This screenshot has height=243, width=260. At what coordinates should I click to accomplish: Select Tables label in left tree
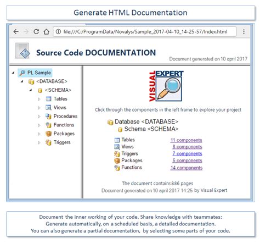click(x=60, y=99)
